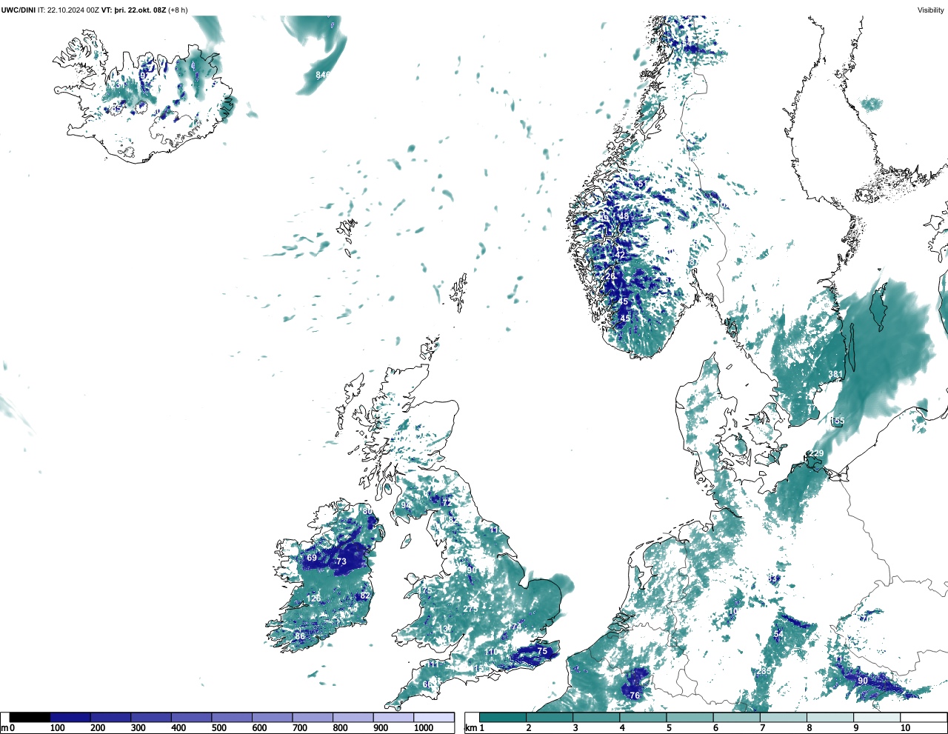
Task: Click the '22.okt. 08Z' valid time text
Action: click(146, 10)
